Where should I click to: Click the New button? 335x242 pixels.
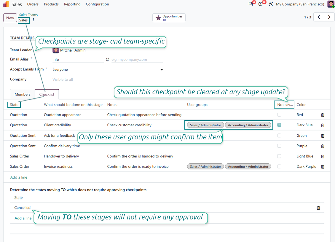tap(10, 18)
